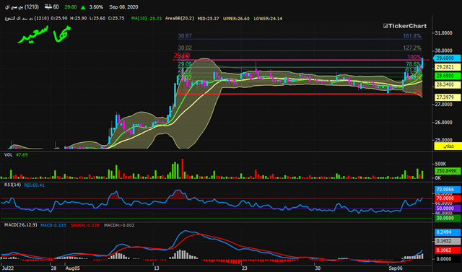Click the 23 date marker on time axis
This screenshot has width=462, height=272.
pos(245,268)
